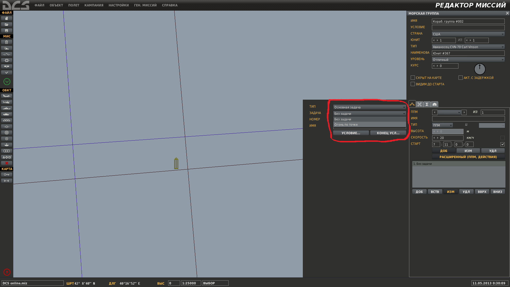Launch the mission with green circle button

tap(7, 82)
